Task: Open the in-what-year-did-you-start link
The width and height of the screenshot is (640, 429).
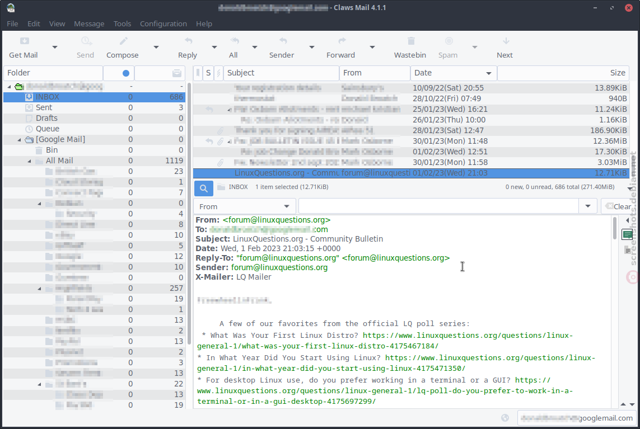Action: pos(396,363)
